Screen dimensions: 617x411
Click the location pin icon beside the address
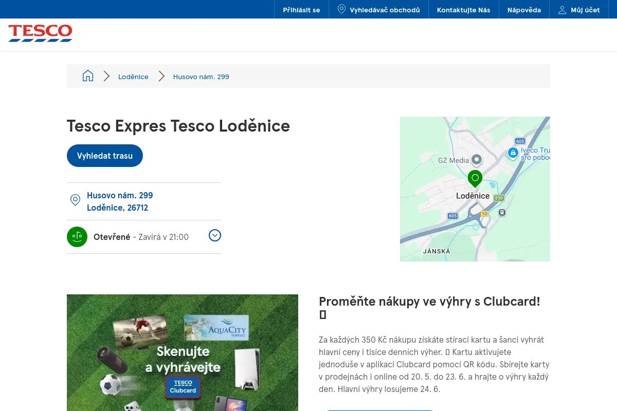click(x=75, y=200)
